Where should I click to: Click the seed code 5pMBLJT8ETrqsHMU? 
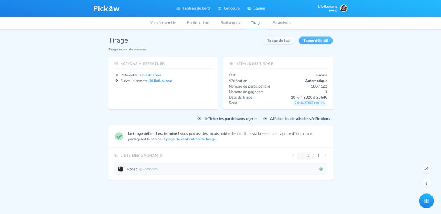coord(310,103)
